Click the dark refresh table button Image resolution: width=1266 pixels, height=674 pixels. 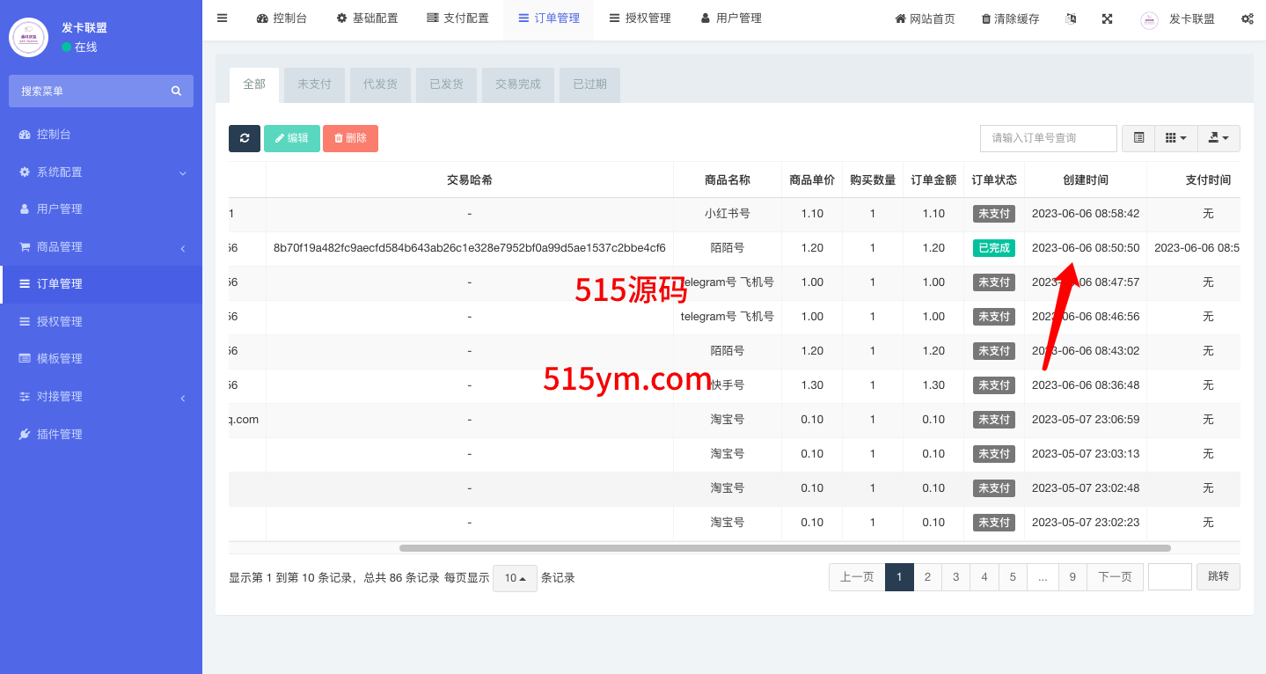245,138
